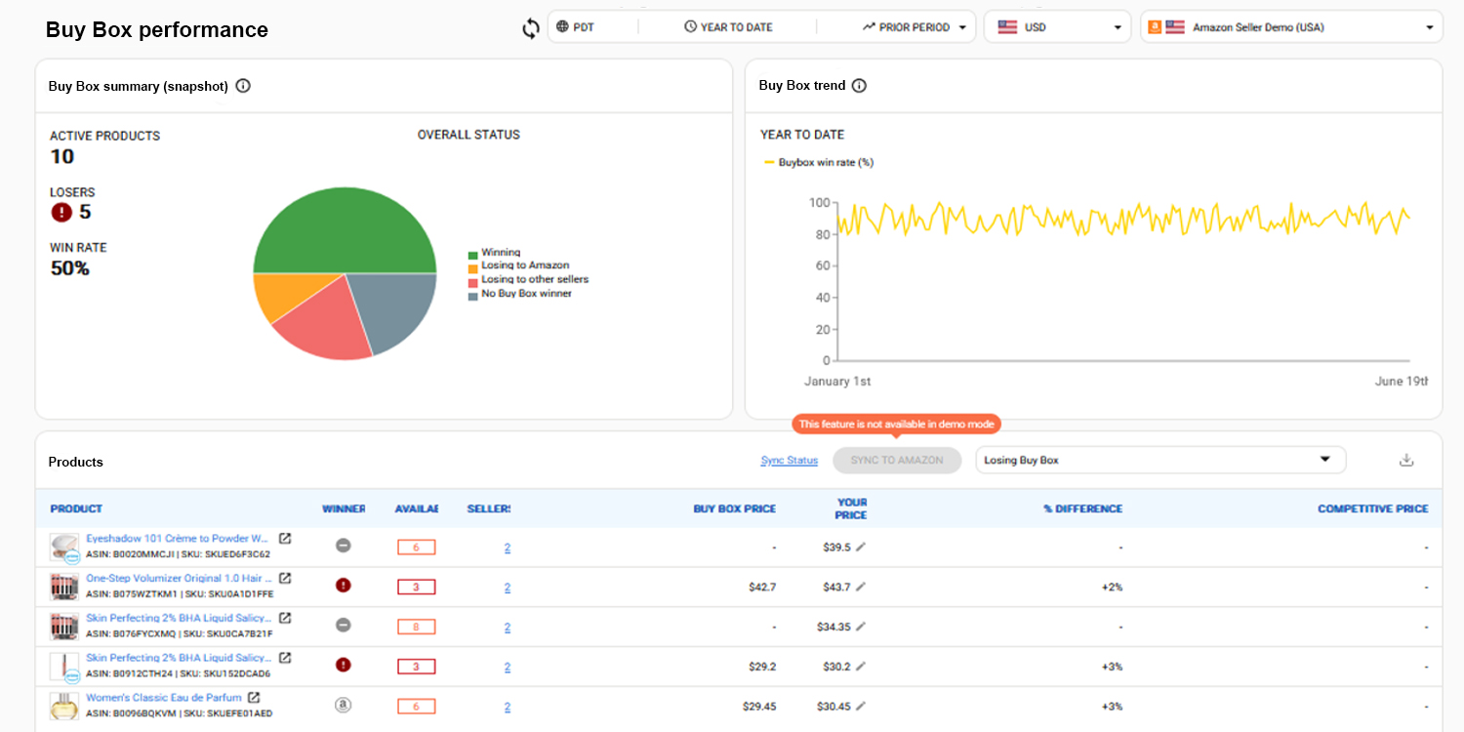
Task: Click the One-Step Volumizer product link
Action: 178,579
